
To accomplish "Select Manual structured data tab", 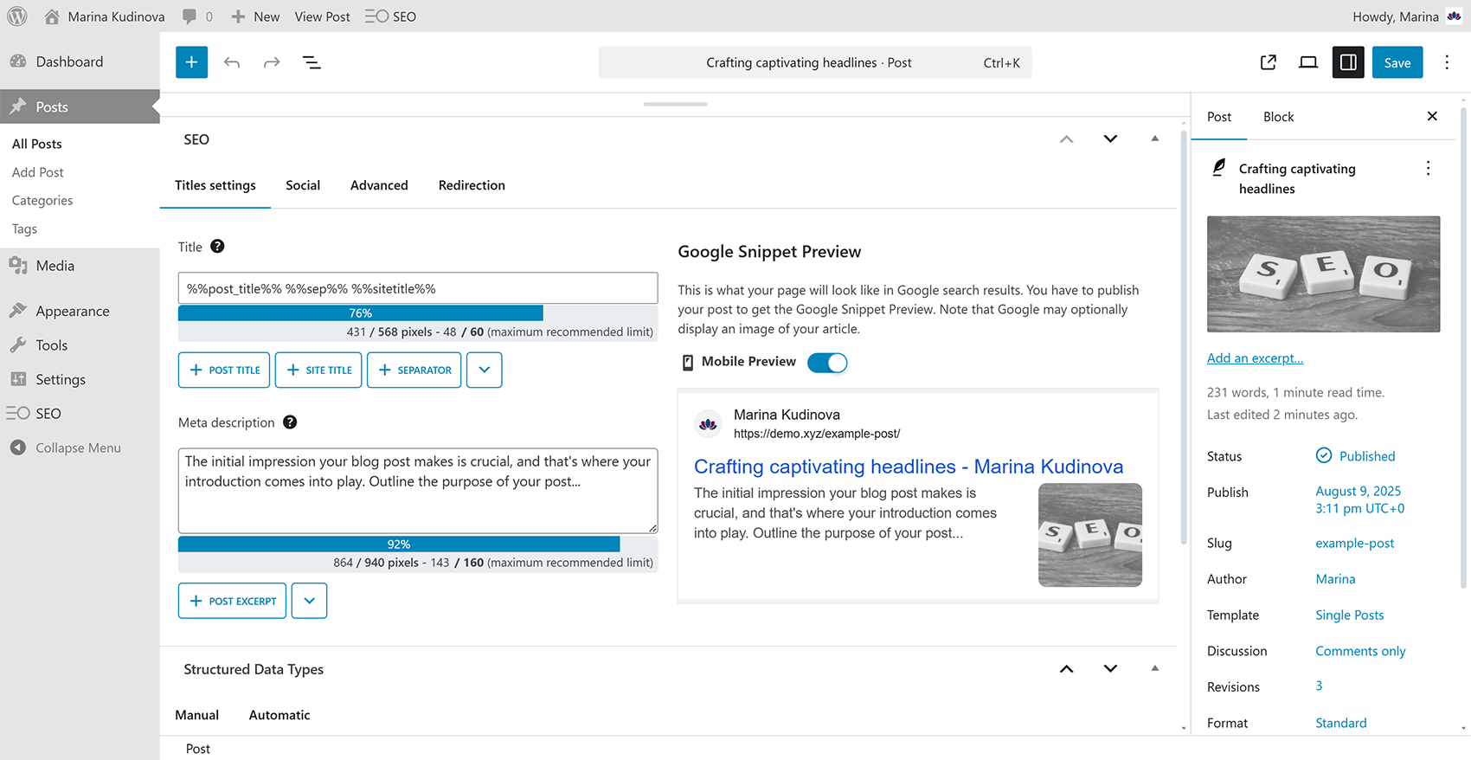I will point(196,715).
